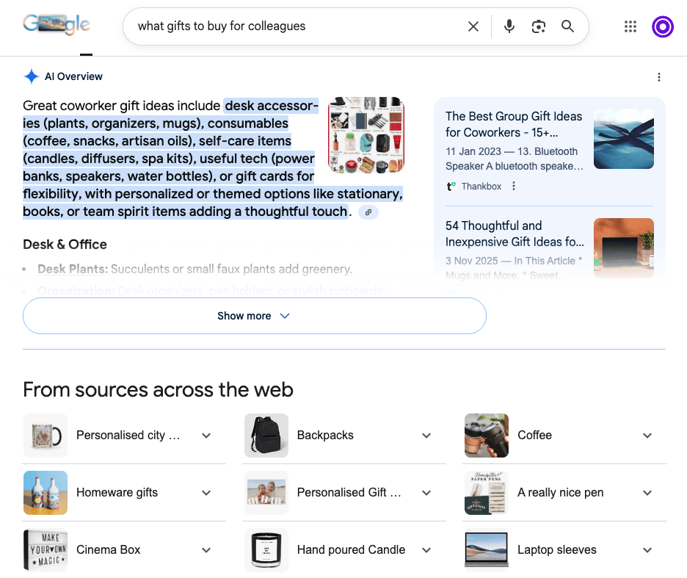This screenshot has height=578, width=687.
Task: Open search by image camera icon
Action: coord(539,26)
